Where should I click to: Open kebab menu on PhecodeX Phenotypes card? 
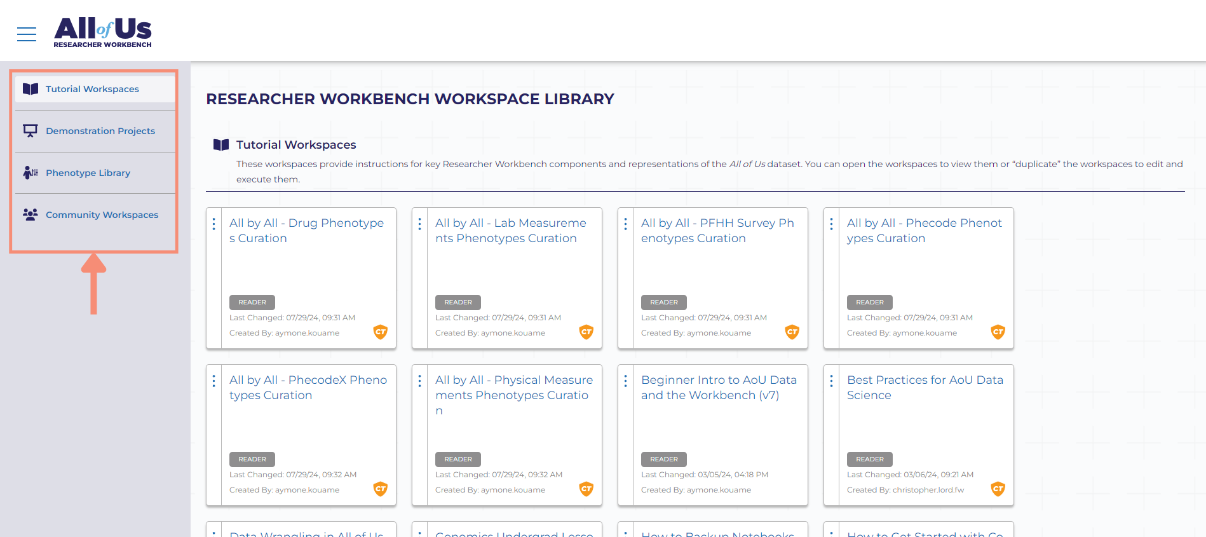(213, 381)
